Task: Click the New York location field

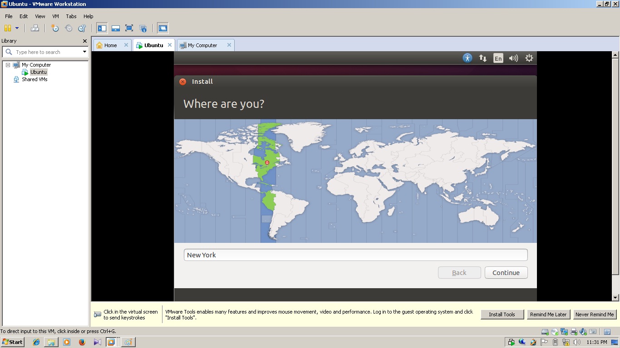Action: [x=355, y=255]
